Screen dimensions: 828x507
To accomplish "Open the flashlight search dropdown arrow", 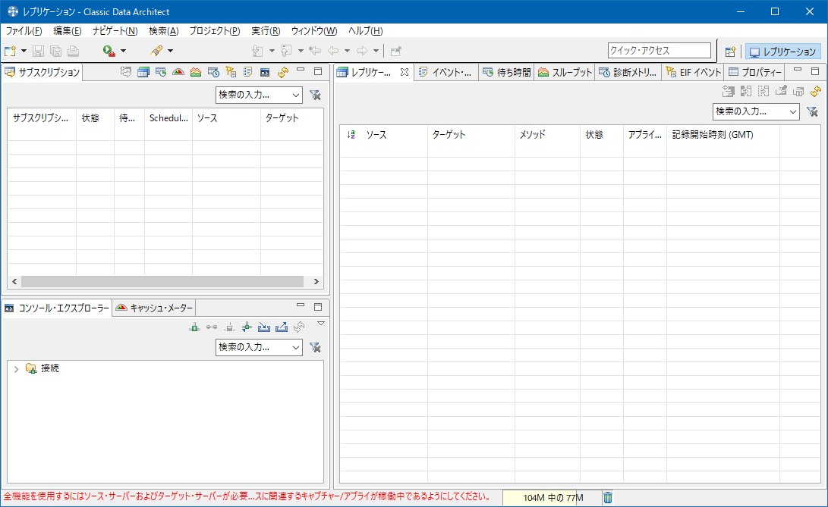I will click(x=170, y=52).
